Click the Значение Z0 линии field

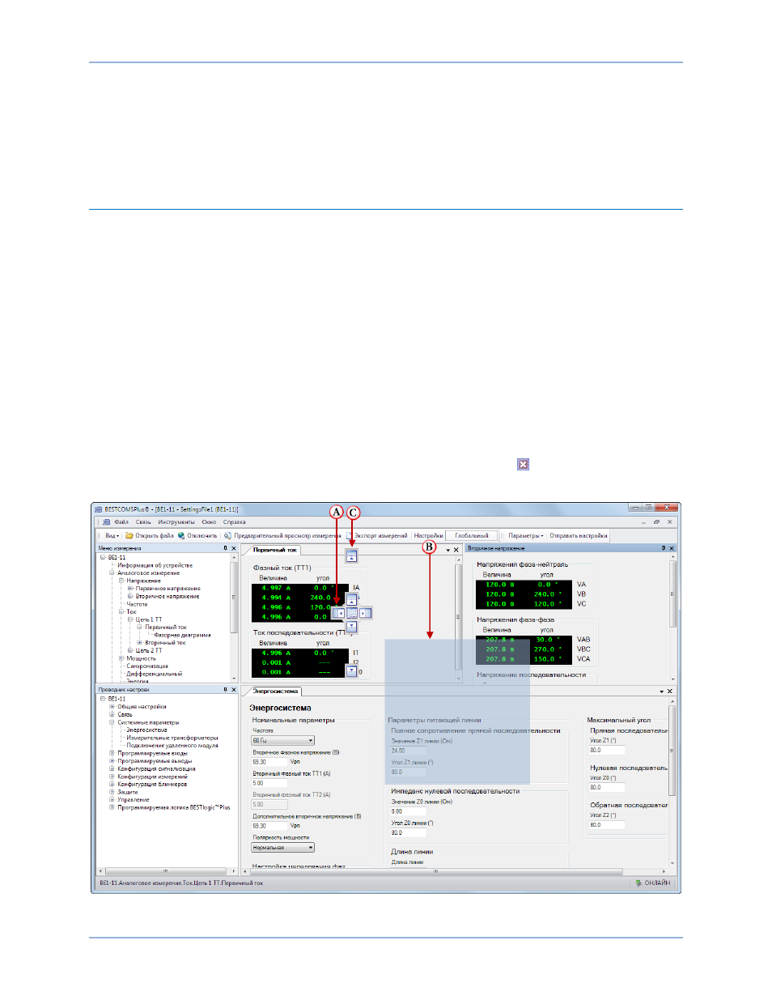tap(409, 811)
